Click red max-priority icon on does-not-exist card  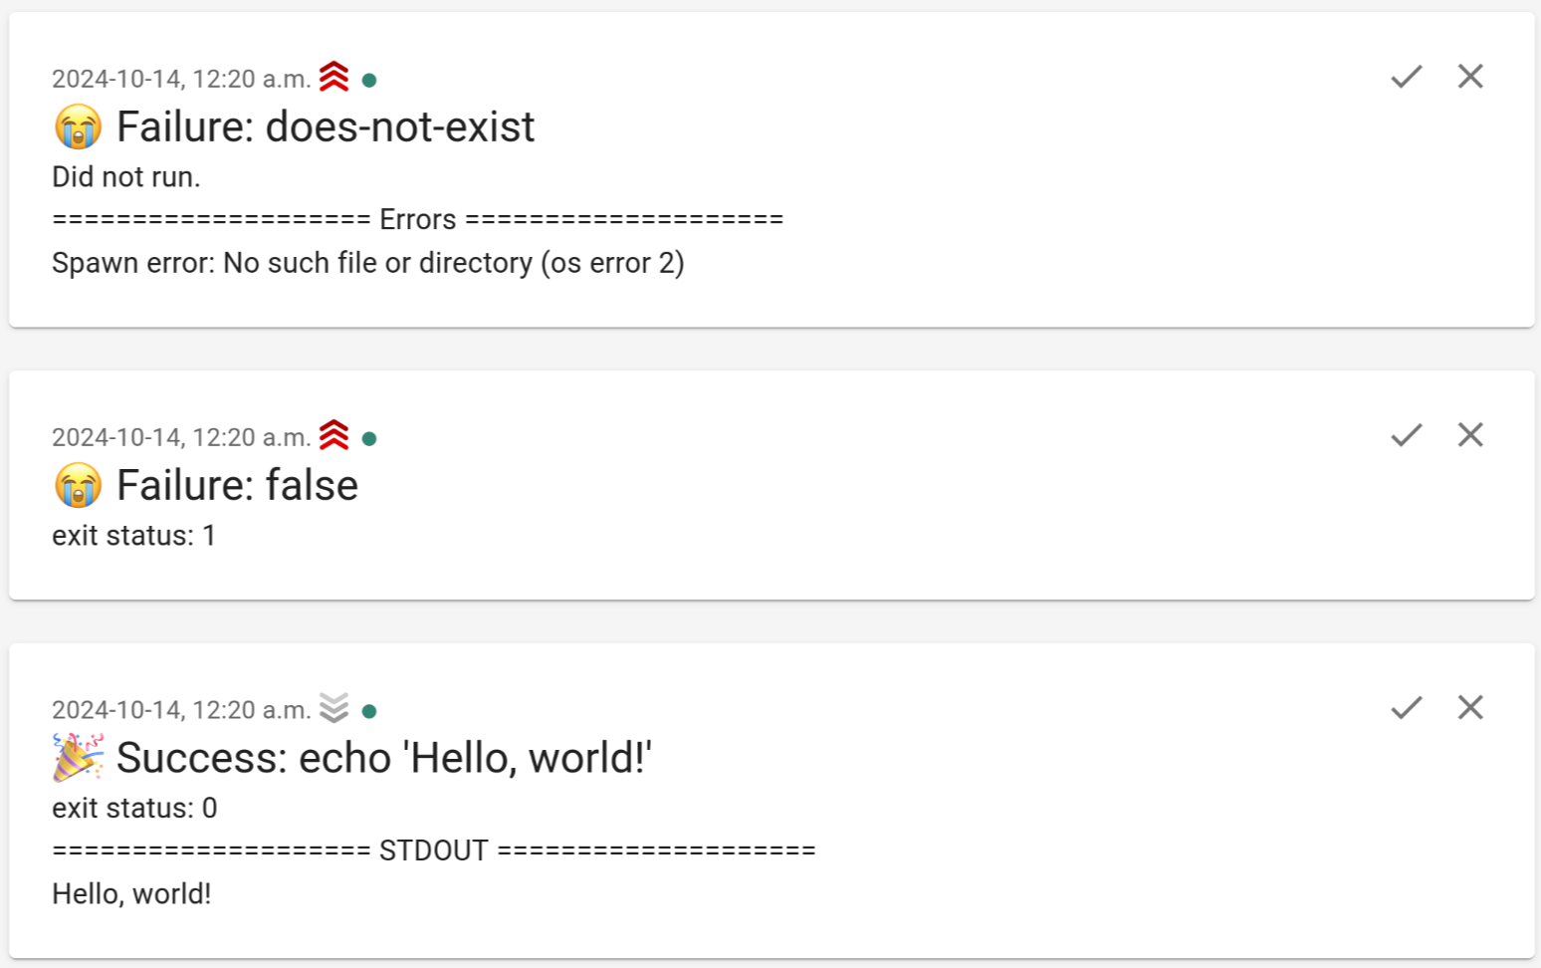pyautogui.click(x=334, y=77)
